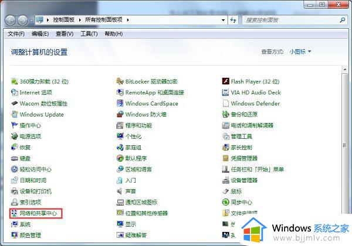352x246 pixels.
Task: Open the 查看(V) menu
Action: pyautogui.click(x=65, y=34)
